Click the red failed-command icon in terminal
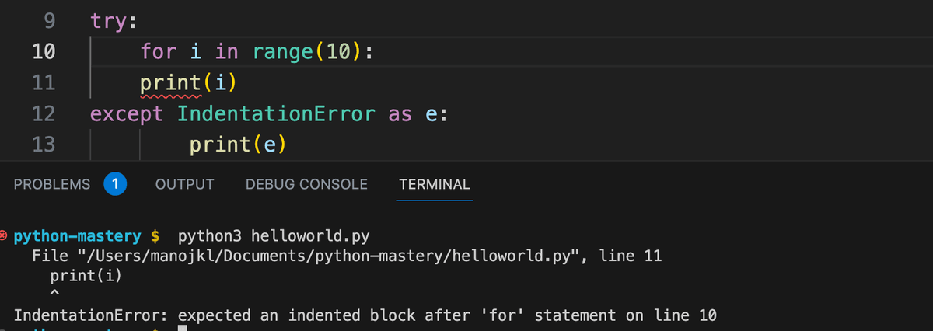Image resolution: width=933 pixels, height=331 pixels. point(5,235)
